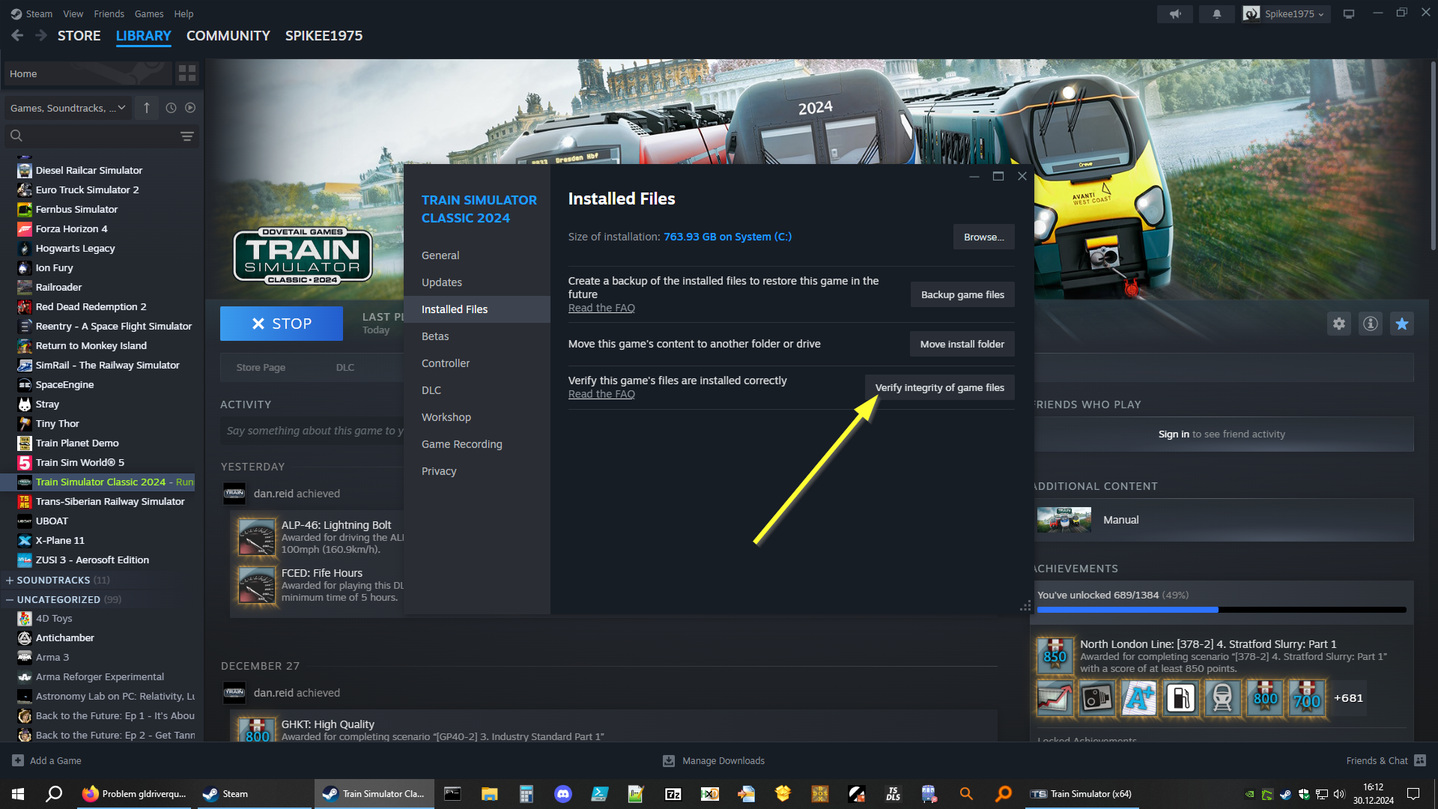Open game settings gear icon
The image size is (1438, 809).
coord(1338,324)
